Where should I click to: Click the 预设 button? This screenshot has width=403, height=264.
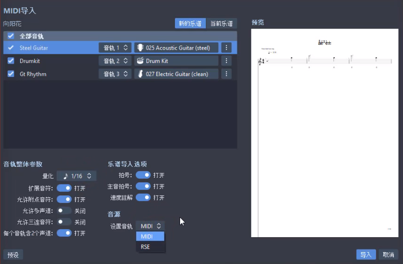13,255
